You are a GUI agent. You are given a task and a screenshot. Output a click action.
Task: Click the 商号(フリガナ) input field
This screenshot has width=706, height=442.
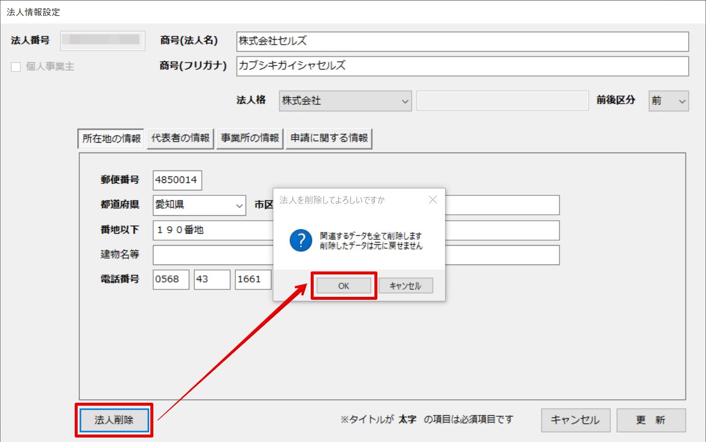click(x=463, y=66)
